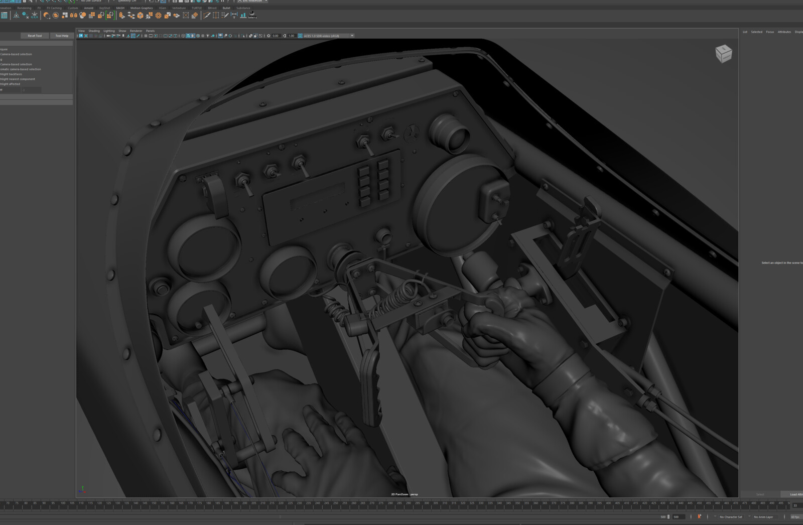The height and width of the screenshot is (525, 803).
Task: Open the Attribute Editor Selected menu
Action: [x=756, y=32]
